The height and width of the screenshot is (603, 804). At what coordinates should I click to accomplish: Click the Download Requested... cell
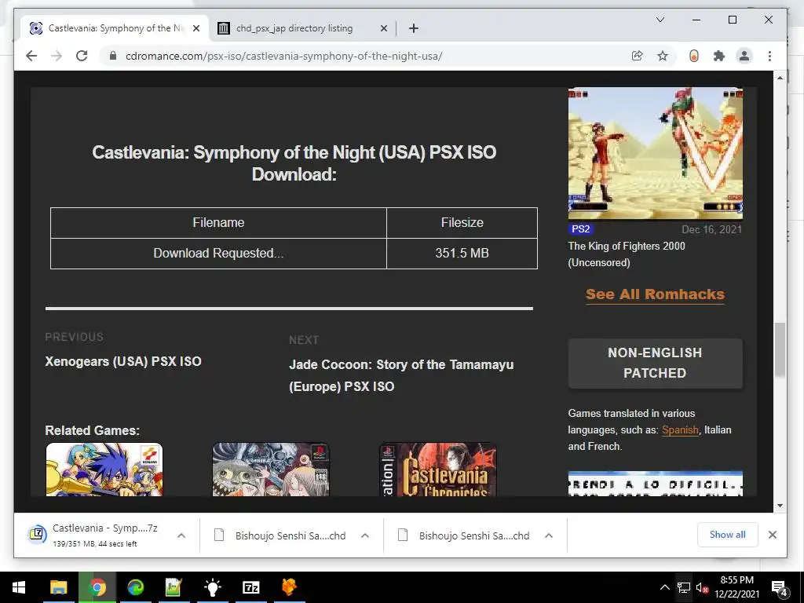coord(218,254)
